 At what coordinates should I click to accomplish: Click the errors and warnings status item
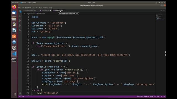[x=22, y=97]
